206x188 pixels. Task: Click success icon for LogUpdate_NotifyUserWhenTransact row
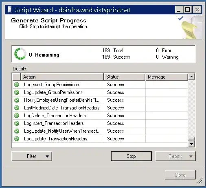tap(17, 131)
